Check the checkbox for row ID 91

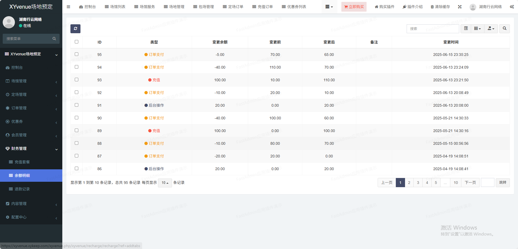click(76, 105)
